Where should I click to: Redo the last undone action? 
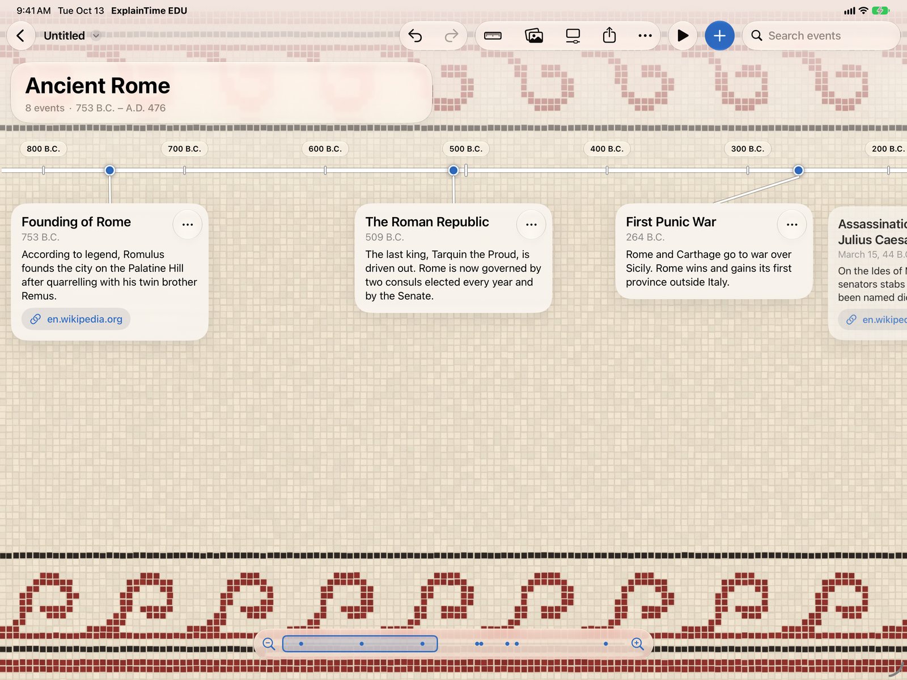451,36
